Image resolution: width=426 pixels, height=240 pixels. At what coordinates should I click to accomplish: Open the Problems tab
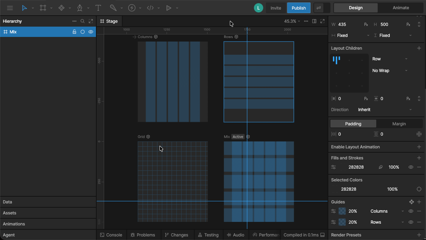coord(143,235)
